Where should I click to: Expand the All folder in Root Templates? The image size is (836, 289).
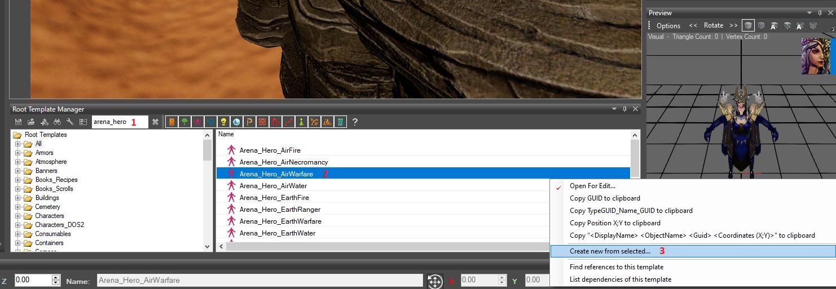[18, 144]
